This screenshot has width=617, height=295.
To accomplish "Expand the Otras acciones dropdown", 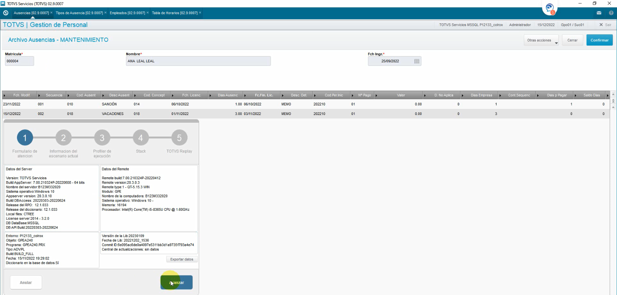I will coord(541,40).
